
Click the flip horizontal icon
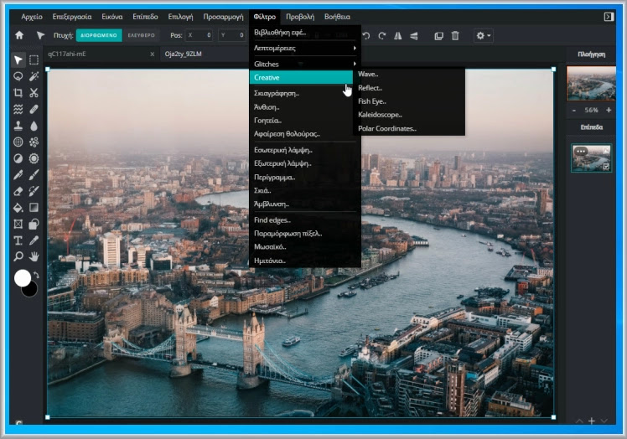tap(398, 36)
